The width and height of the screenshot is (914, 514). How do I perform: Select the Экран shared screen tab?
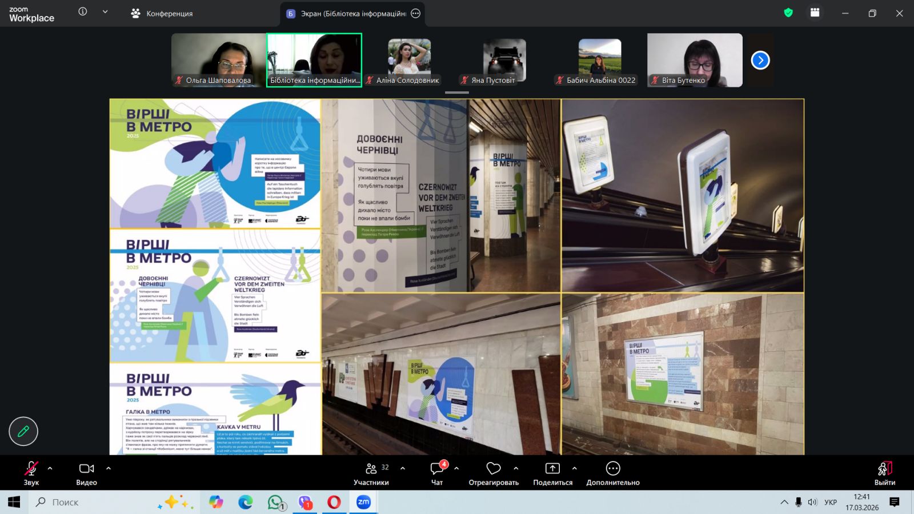pos(353,13)
